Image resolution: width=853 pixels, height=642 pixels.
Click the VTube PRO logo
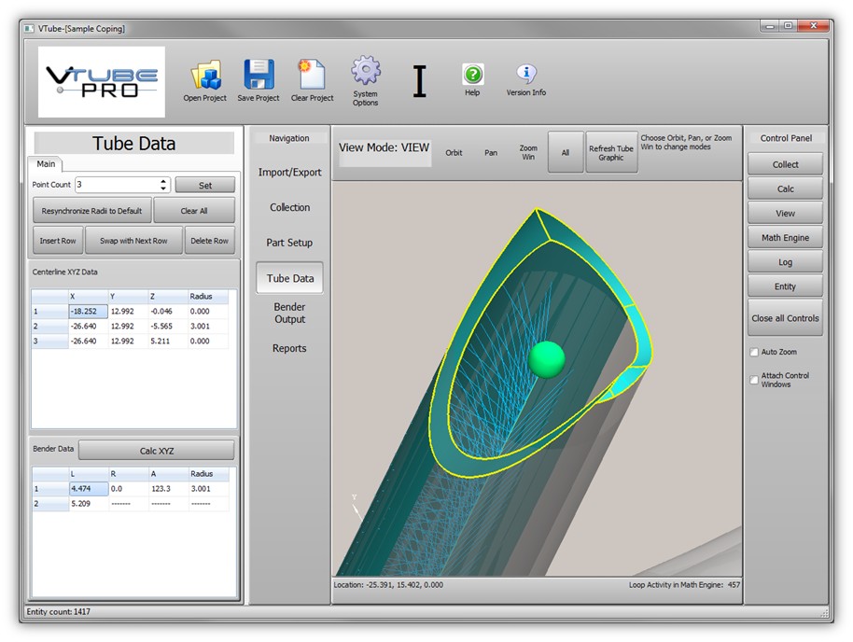coord(101,82)
